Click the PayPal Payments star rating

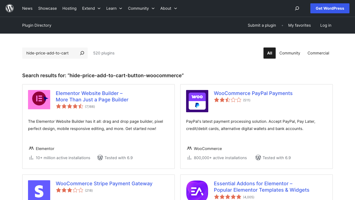[228, 100]
